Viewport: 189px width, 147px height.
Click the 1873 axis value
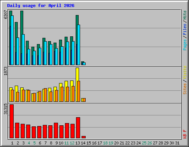(x=6, y=71)
